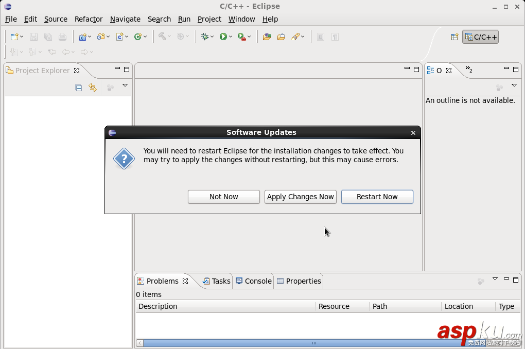Click the Previous Annotation toolbar icon
525x349 pixels.
[32, 52]
